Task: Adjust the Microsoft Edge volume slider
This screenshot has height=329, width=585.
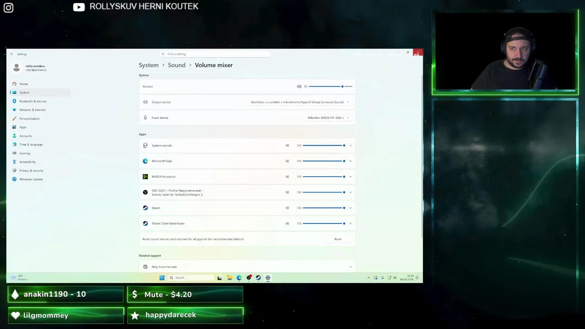Action: [324, 161]
